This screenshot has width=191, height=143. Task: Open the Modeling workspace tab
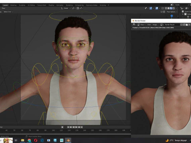[13, 5]
